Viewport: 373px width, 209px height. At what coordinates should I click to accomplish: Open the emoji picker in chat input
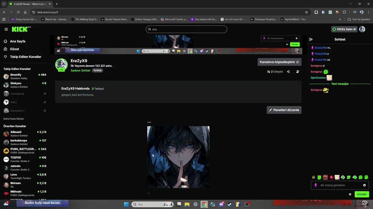pyautogui.click(x=364, y=185)
